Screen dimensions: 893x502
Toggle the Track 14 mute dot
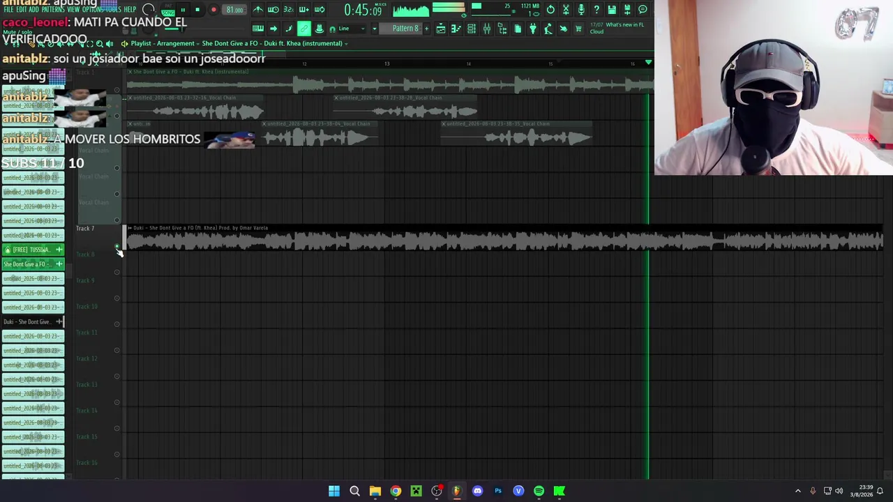[117, 428]
